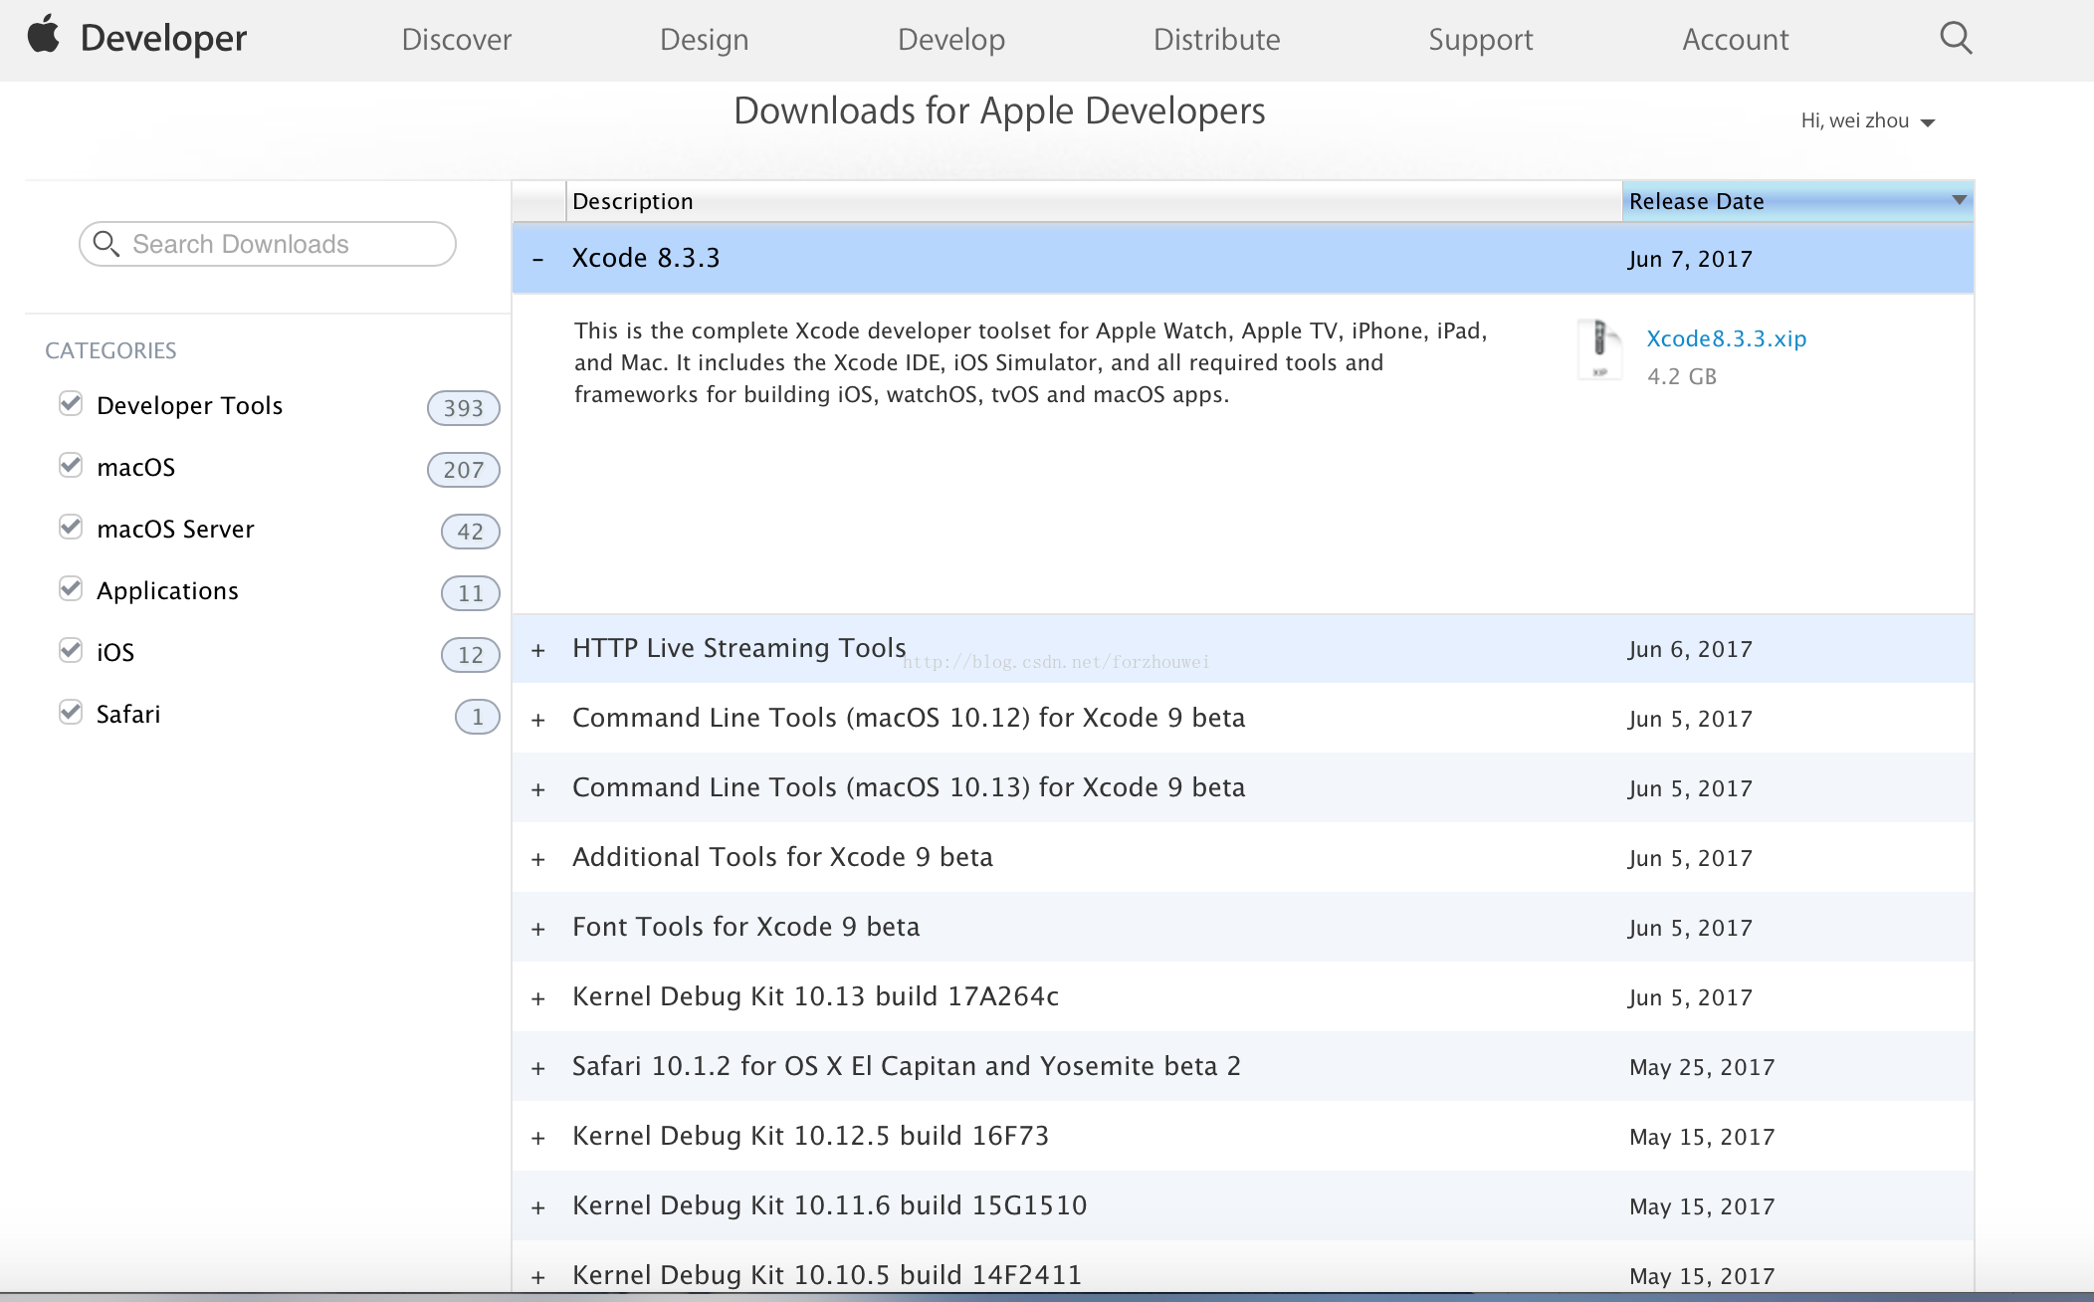
Task: Expand Kernel Debug Kit 10.12.5 build 16F73
Action: click(538, 1138)
